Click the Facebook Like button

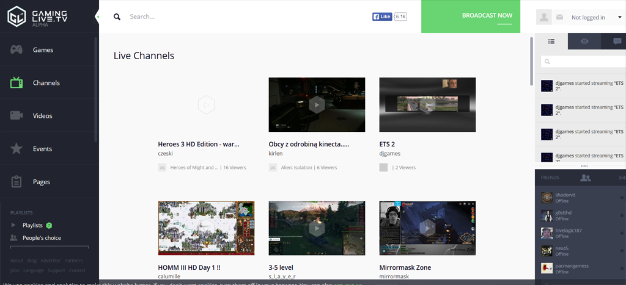(x=382, y=16)
